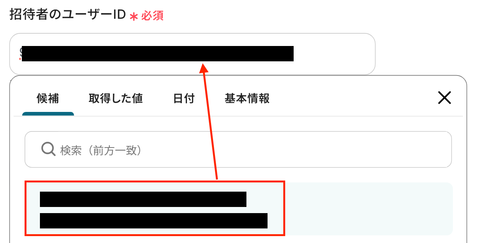Click the second line of the candidate entry

click(x=154, y=221)
